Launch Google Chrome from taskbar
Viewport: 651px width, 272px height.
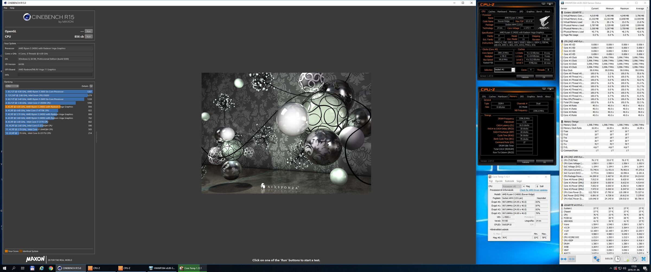point(51,268)
